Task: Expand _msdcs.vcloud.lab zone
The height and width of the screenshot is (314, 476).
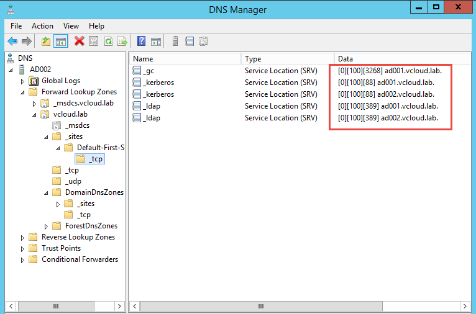Action: click(34, 104)
